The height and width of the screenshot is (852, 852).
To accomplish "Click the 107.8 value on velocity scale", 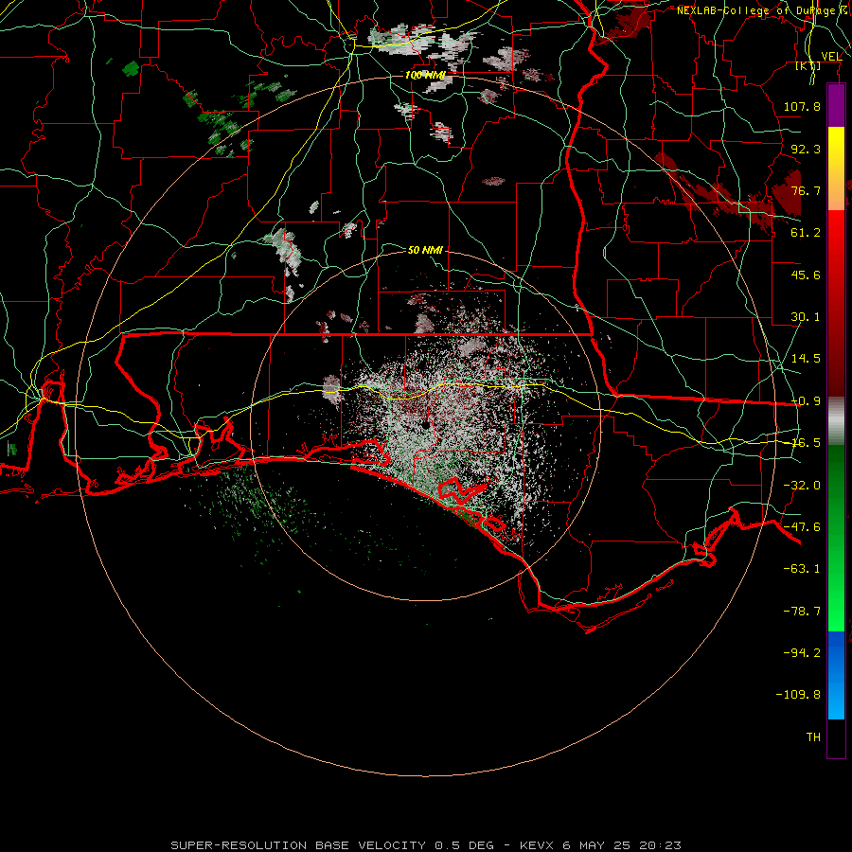I will click(802, 106).
